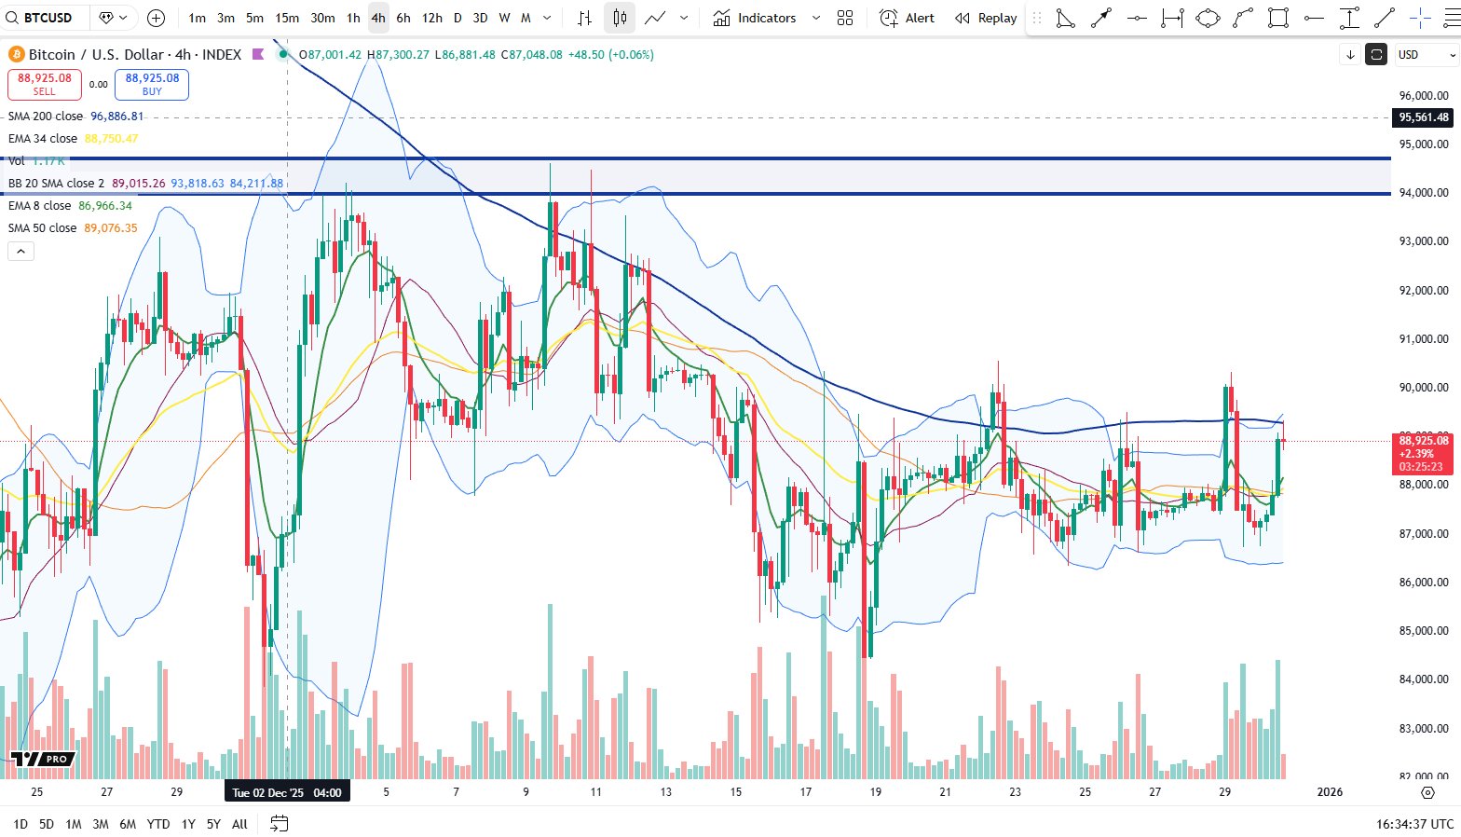The image size is (1461, 837).
Task: Open the indicator templates grid icon
Action: pos(845,18)
